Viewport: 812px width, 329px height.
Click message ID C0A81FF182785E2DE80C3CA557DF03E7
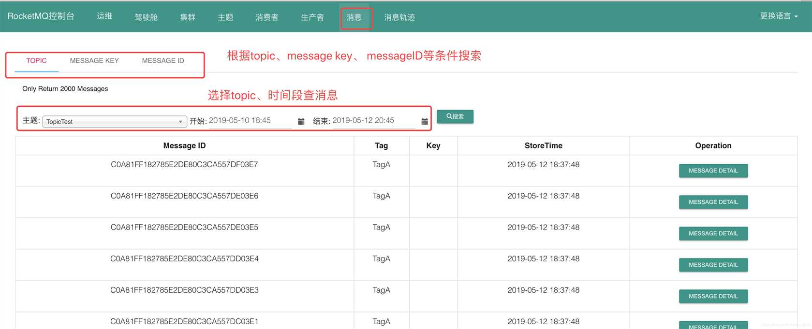pyautogui.click(x=184, y=165)
